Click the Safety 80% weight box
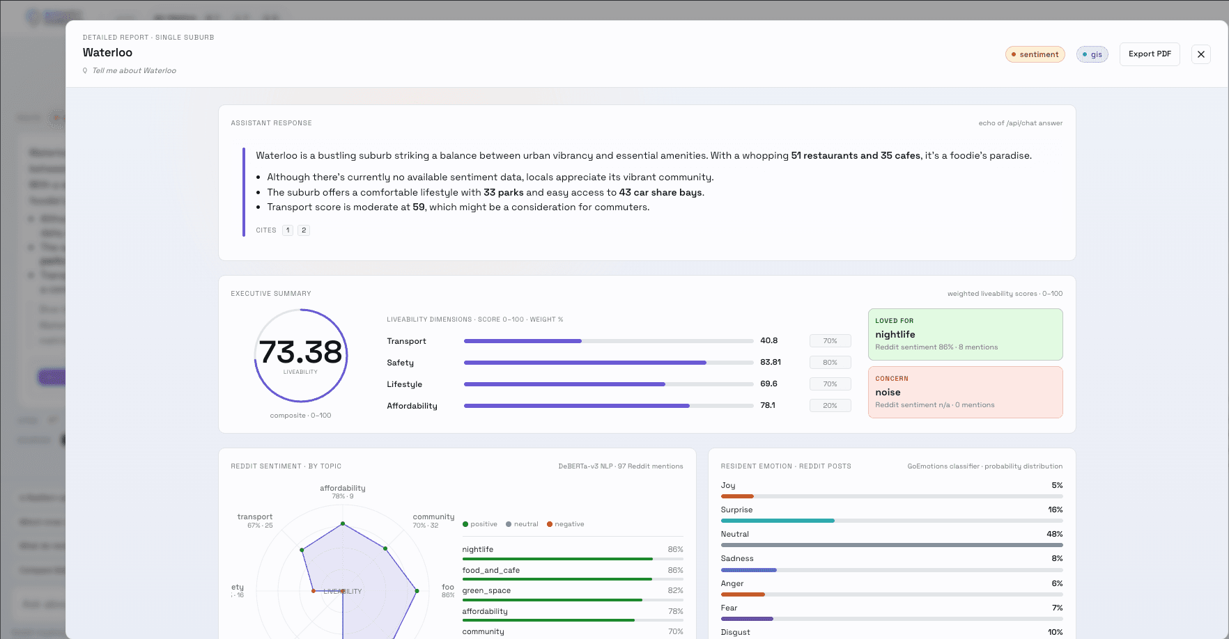 pyautogui.click(x=830, y=363)
